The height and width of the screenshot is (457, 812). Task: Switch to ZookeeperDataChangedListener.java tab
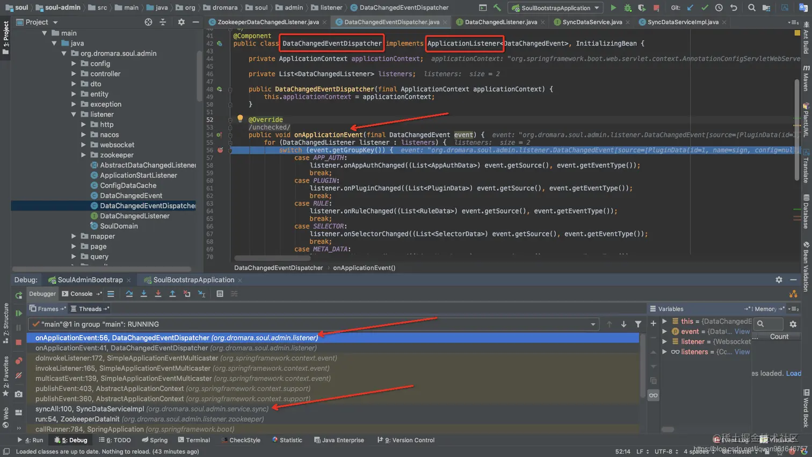pos(267,22)
